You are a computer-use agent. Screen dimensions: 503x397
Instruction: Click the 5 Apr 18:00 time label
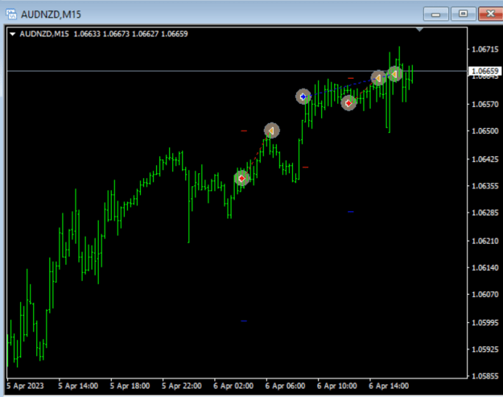click(130, 386)
